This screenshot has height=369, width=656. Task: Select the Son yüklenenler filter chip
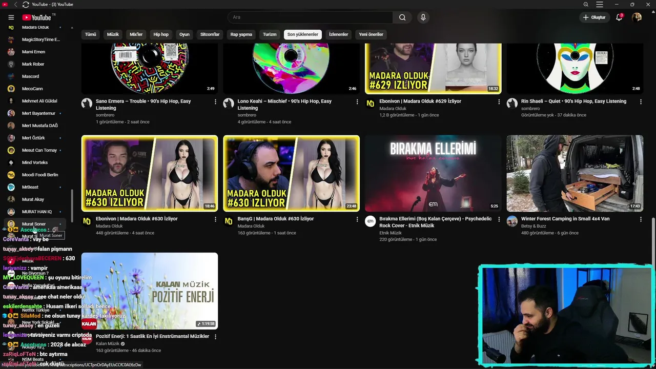[x=303, y=34]
